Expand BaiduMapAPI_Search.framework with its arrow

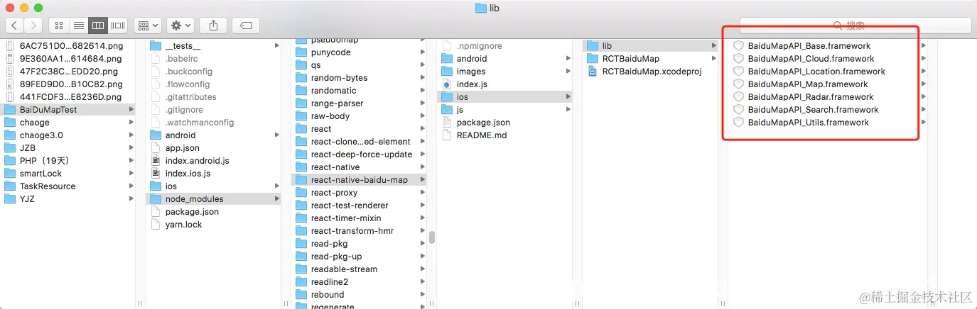coord(923,110)
